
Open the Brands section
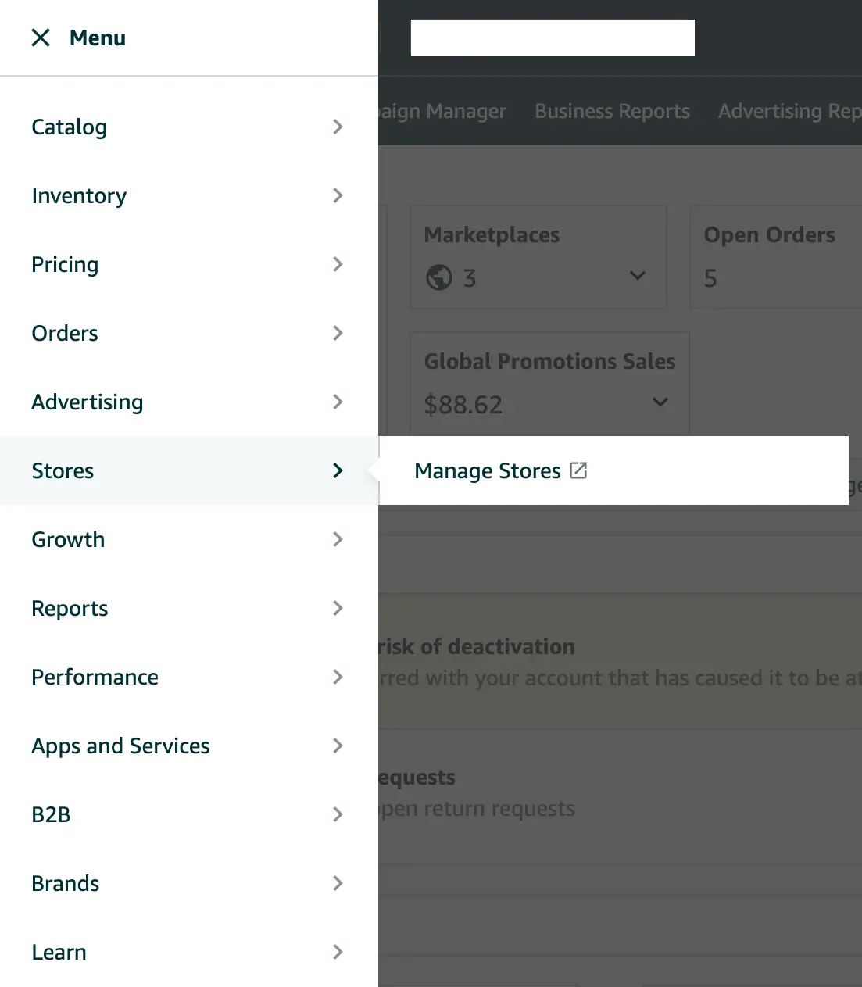[x=65, y=883]
